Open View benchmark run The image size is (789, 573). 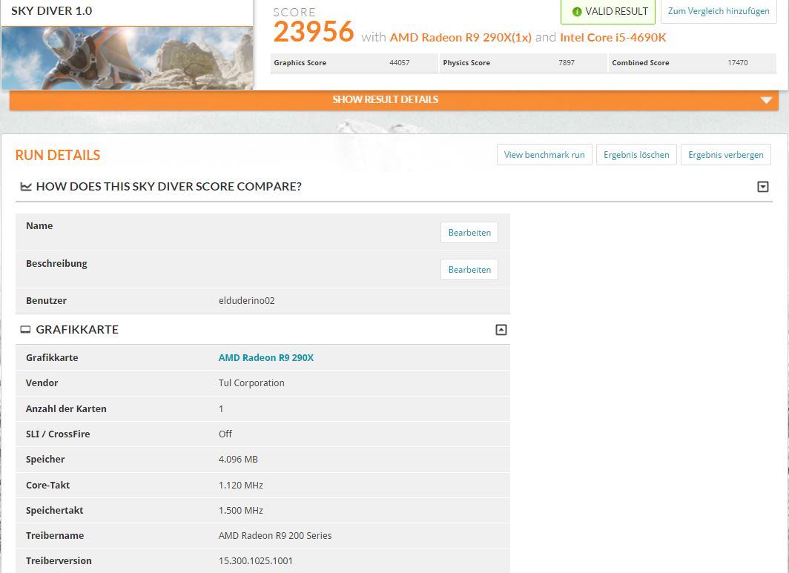(x=544, y=154)
